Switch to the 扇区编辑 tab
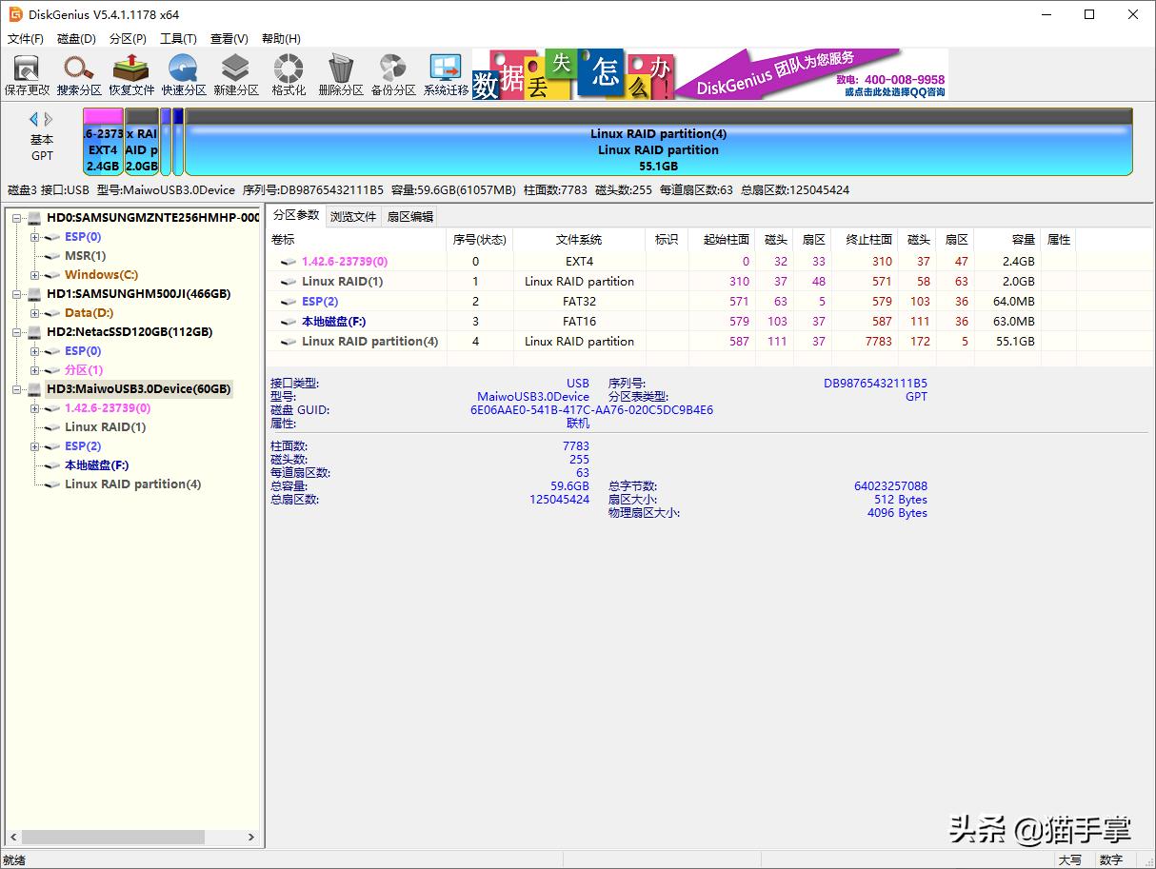This screenshot has height=869, width=1156. (409, 216)
